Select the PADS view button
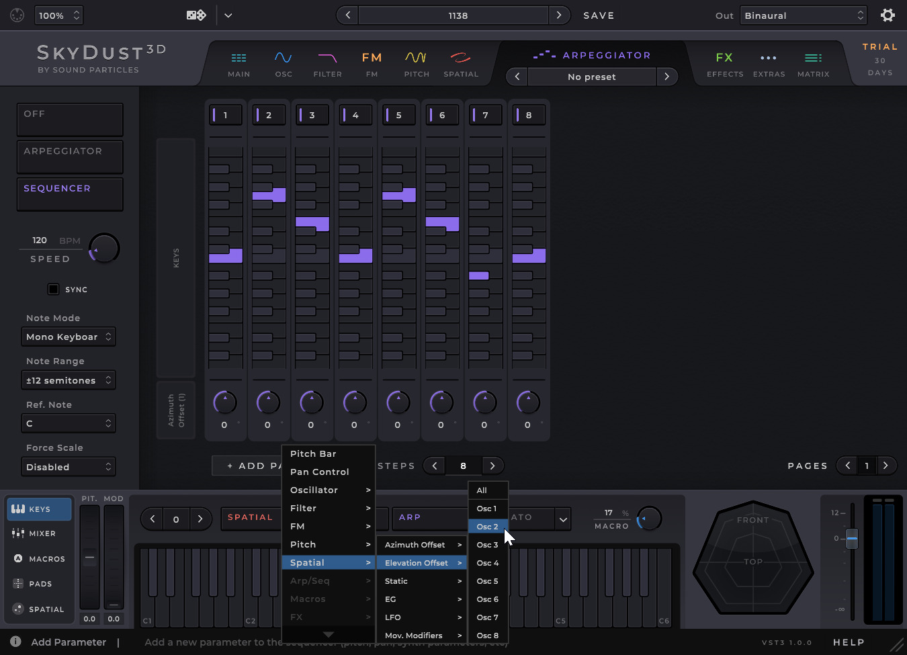Screen dimensions: 907x655 coord(39,584)
